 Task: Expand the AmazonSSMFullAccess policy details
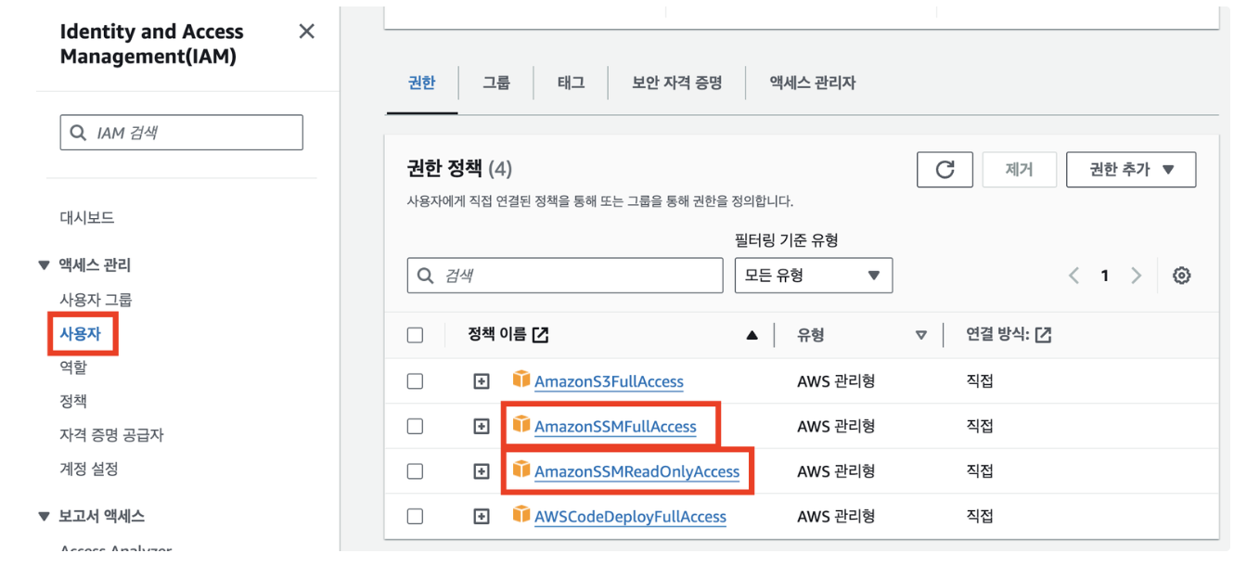tap(482, 427)
